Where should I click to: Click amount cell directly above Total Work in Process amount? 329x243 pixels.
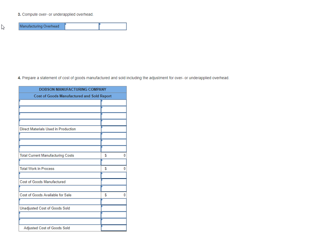pyautogui.click(x=114, y=162)
